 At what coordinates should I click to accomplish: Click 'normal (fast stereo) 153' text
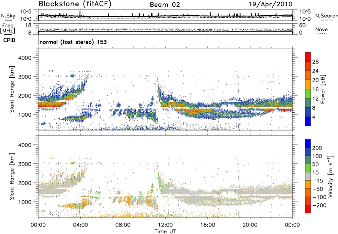73,42
